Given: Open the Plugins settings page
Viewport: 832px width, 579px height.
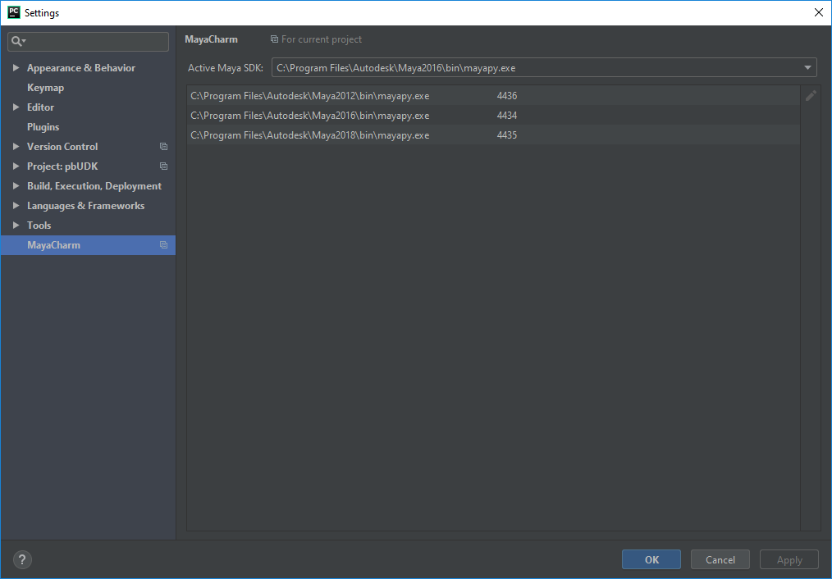Looking at the screenshot, I should click(x=43, y=127).
